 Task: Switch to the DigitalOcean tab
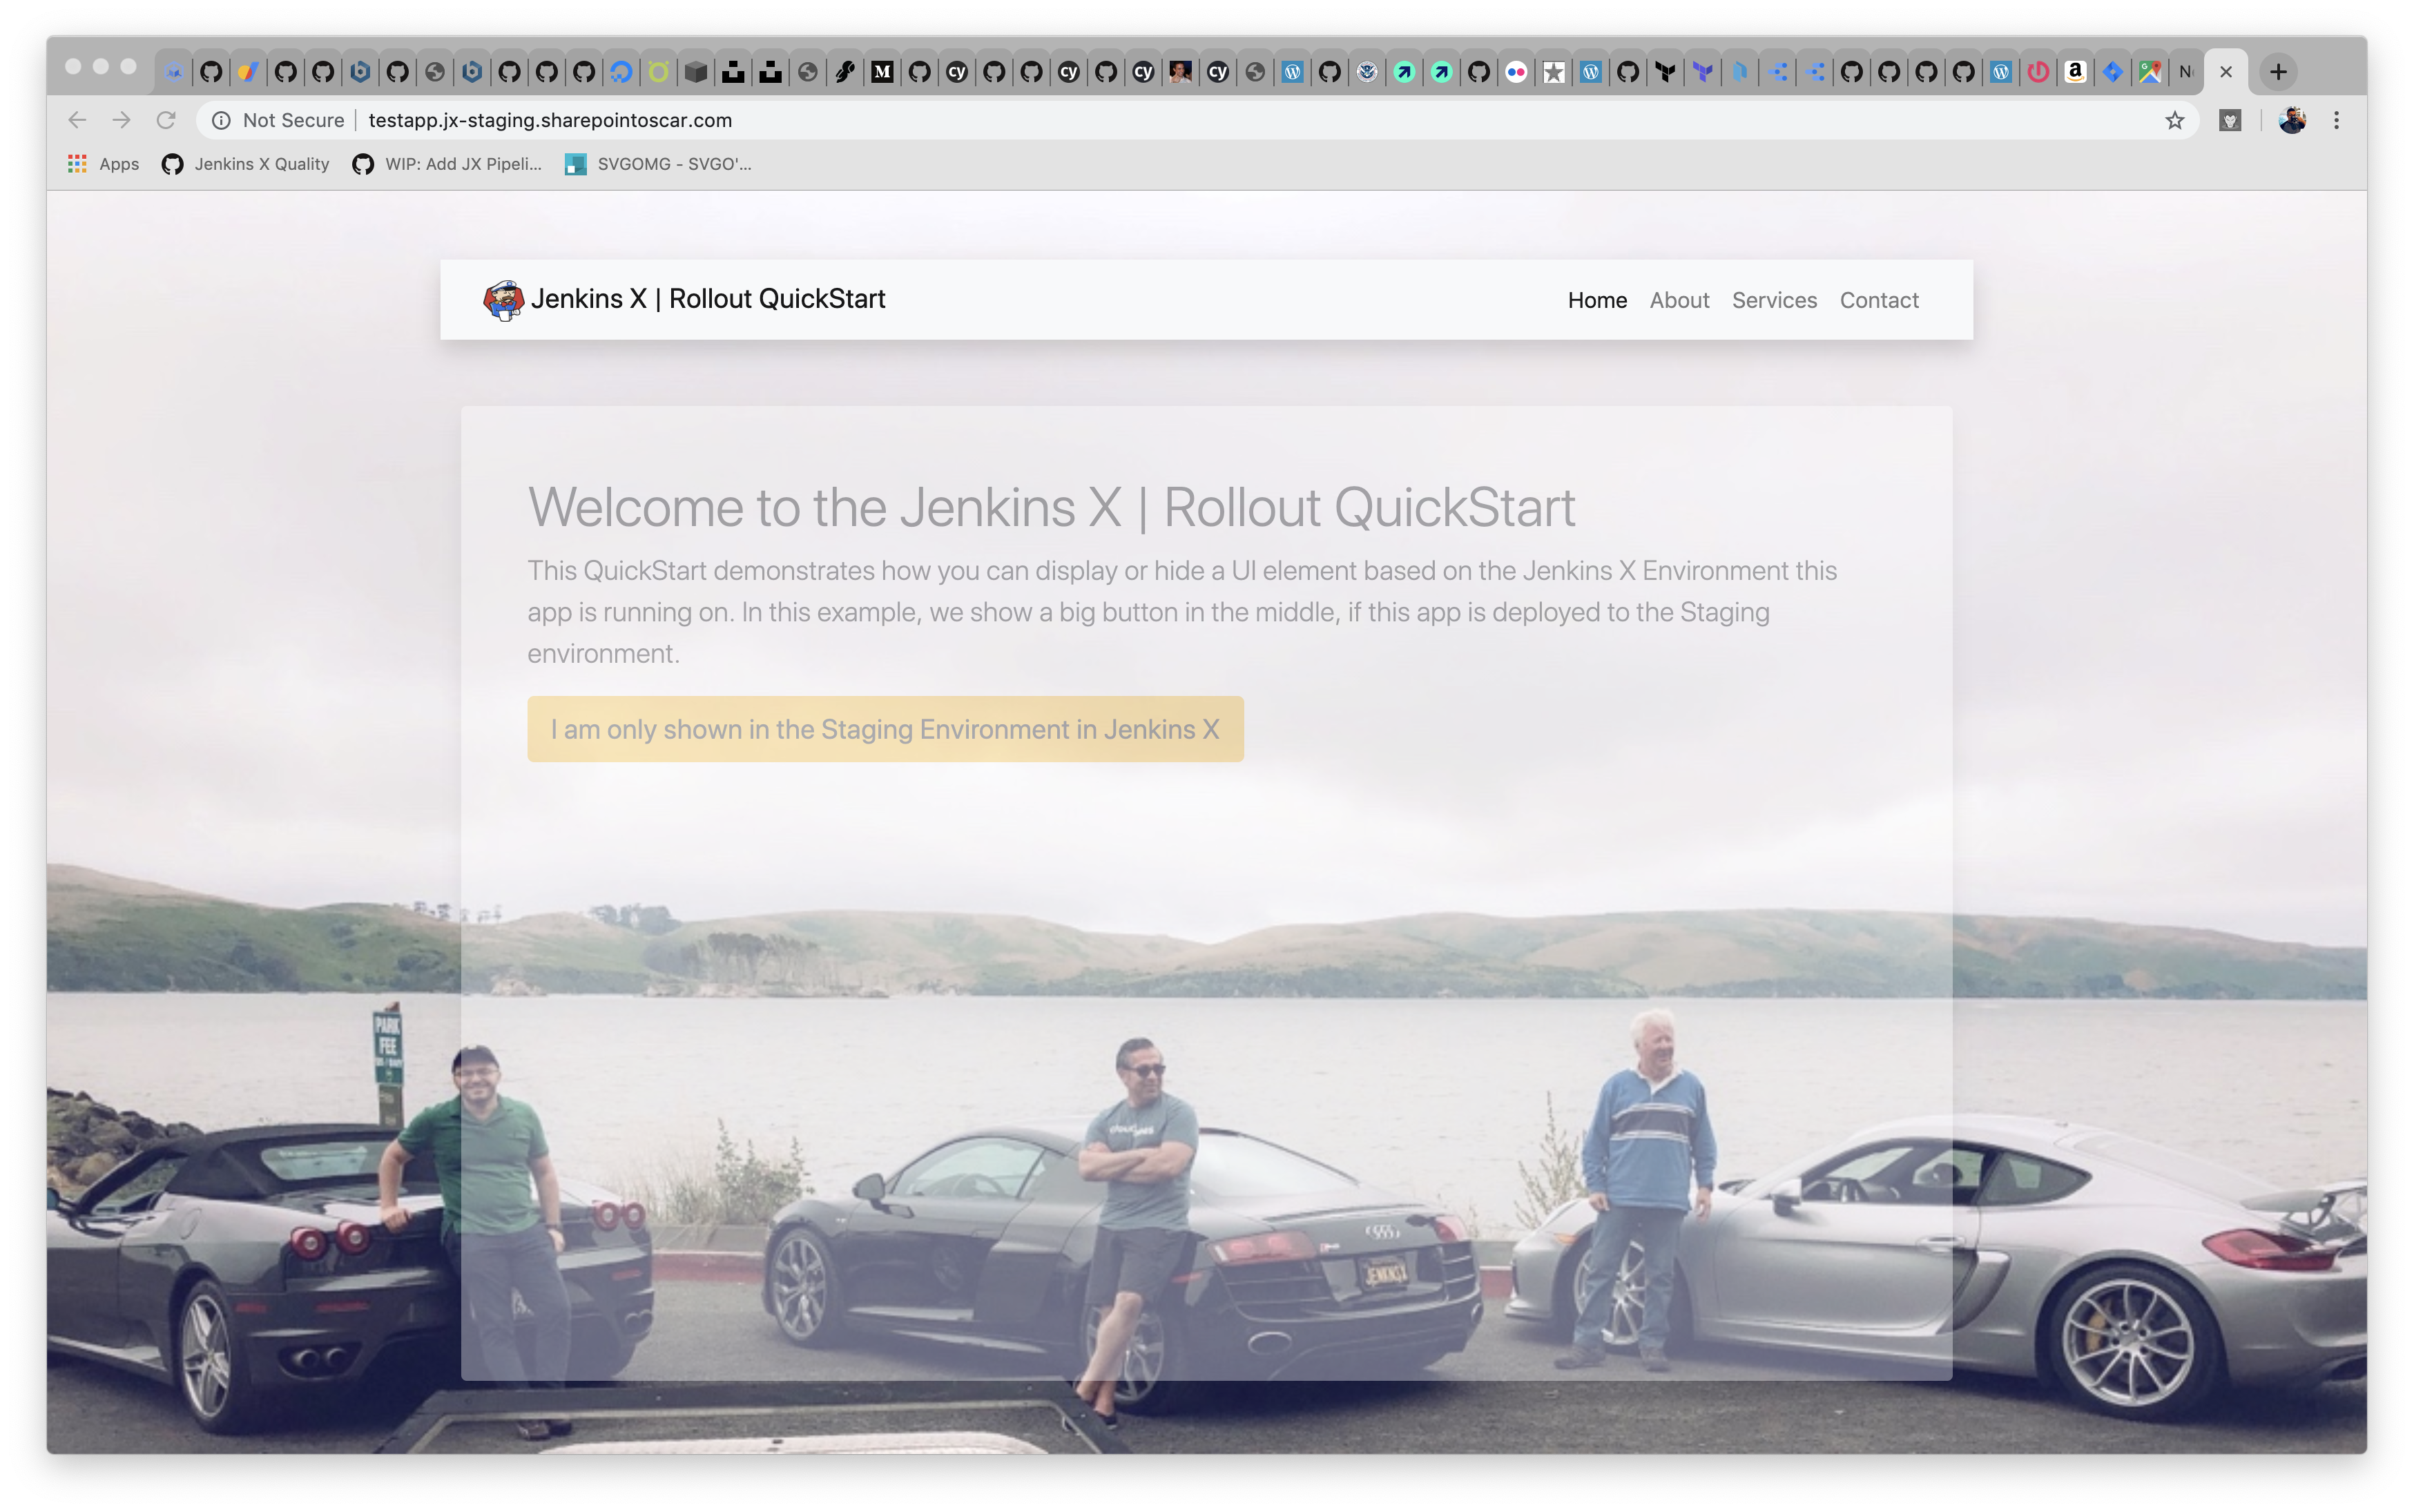click(x=621, y=72)
